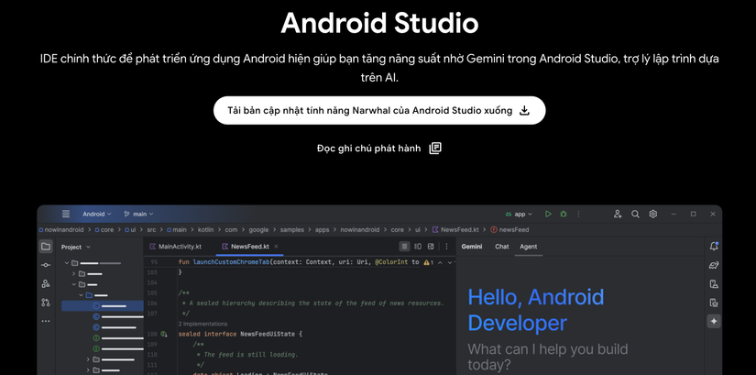Image resolution: width=756 pixels, height=375 pixels.
Task: Open the Pull Requests sidebar icon
Action: point(45,303)
